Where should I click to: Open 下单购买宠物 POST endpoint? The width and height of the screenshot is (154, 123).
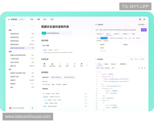pos(22,59)
